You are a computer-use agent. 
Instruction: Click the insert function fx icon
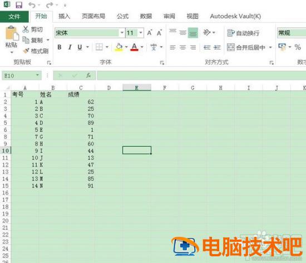[88, 75]
